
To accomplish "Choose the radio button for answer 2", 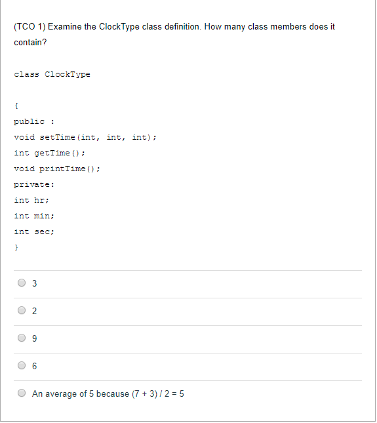I will pos(22,310).
